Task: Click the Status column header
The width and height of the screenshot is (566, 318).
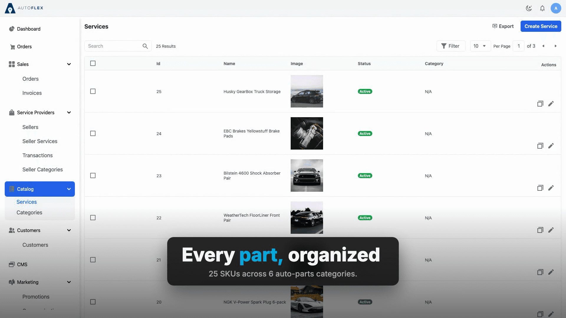Action: [x=364, y=64]
